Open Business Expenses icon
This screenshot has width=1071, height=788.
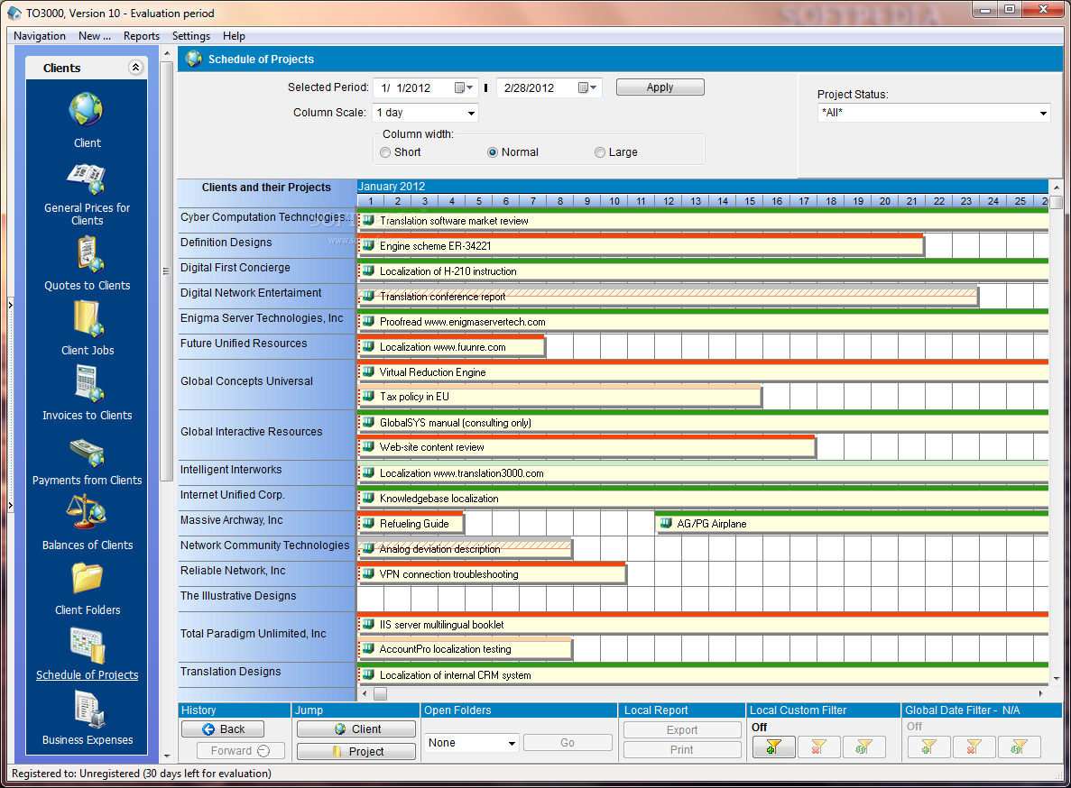click(x=88, y=710)
